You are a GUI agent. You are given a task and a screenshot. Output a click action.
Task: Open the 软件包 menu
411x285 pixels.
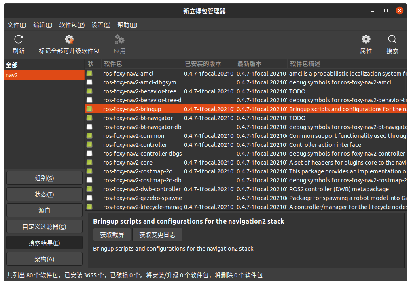(x=71, y=25)
